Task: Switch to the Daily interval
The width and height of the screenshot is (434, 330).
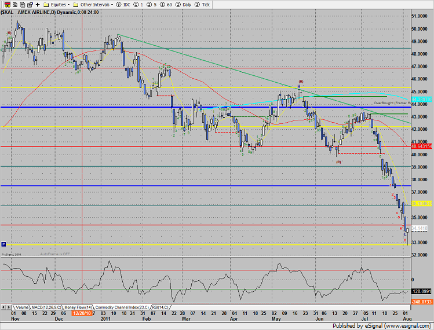Action: point(184,5)
